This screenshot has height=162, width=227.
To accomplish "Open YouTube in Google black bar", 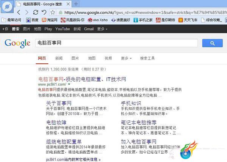I will [62, 29].
